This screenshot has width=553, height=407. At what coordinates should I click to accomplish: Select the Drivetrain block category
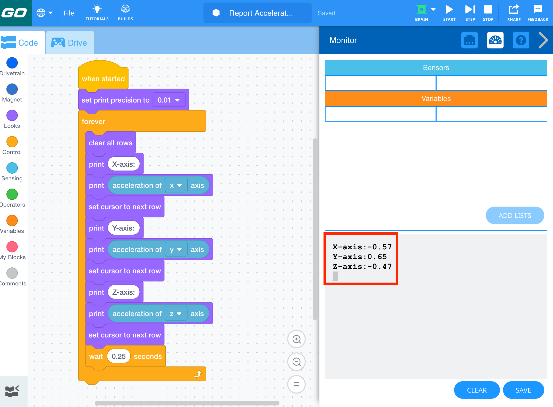coord(12,63)
